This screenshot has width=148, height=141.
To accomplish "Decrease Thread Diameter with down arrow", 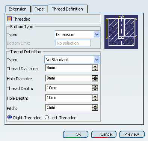I will point(95,69).
